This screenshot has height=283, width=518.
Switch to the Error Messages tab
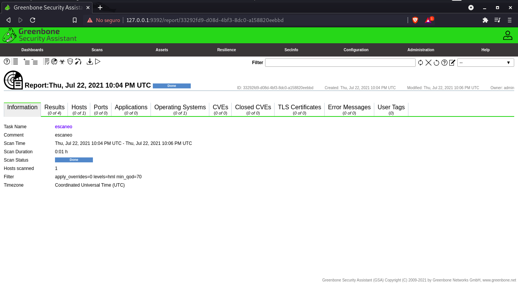349,109
